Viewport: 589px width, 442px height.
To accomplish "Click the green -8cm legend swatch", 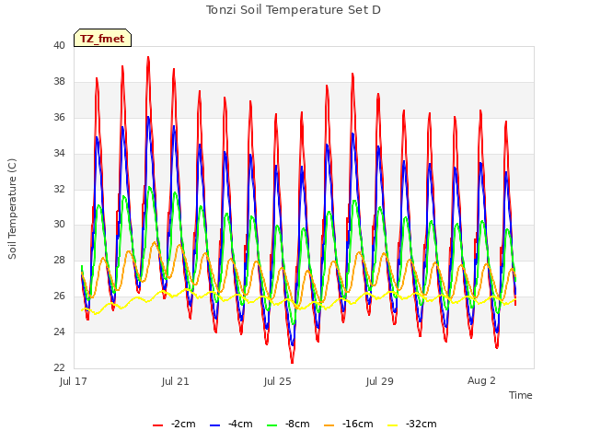I will click(x=272, y=425).
